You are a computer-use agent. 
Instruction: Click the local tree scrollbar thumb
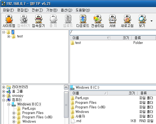[x=66, y=105]
